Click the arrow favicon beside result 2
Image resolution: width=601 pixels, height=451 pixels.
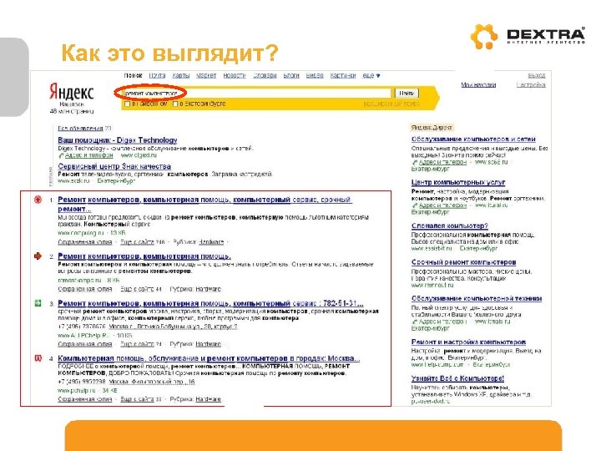[38, 256]
